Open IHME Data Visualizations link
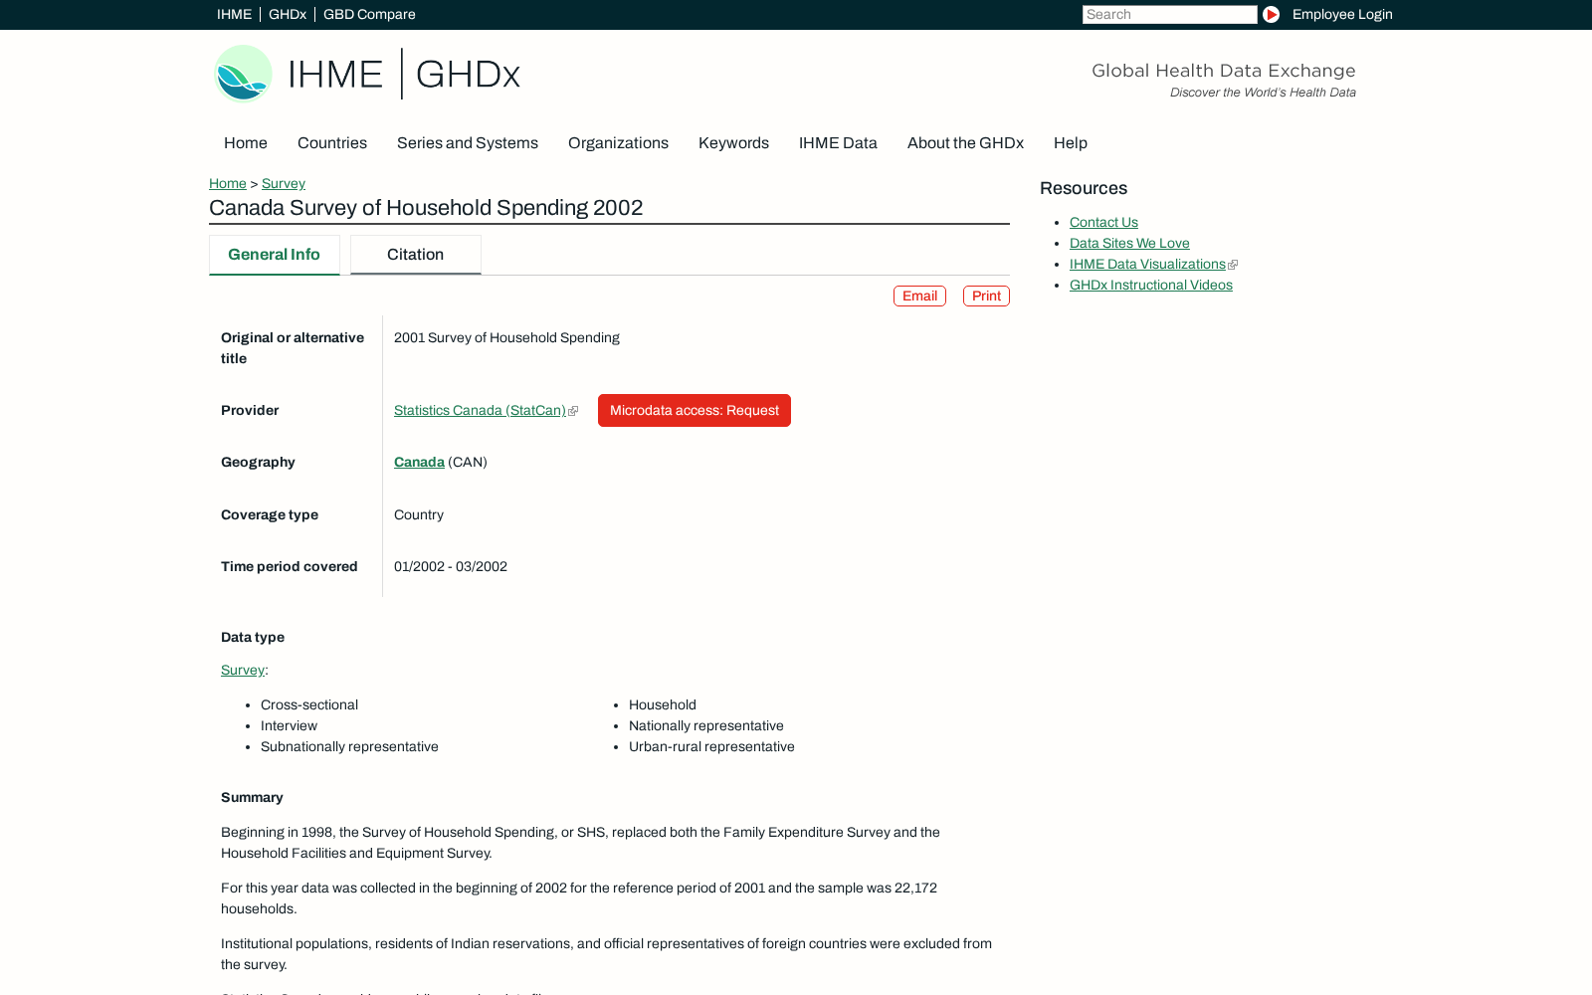 click(1147, 265)
